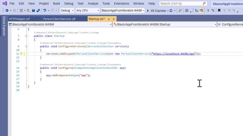This screenshot has height=136, width=243.
Task: Click the greyed Redo arrow icon
Action: [52, 11]
